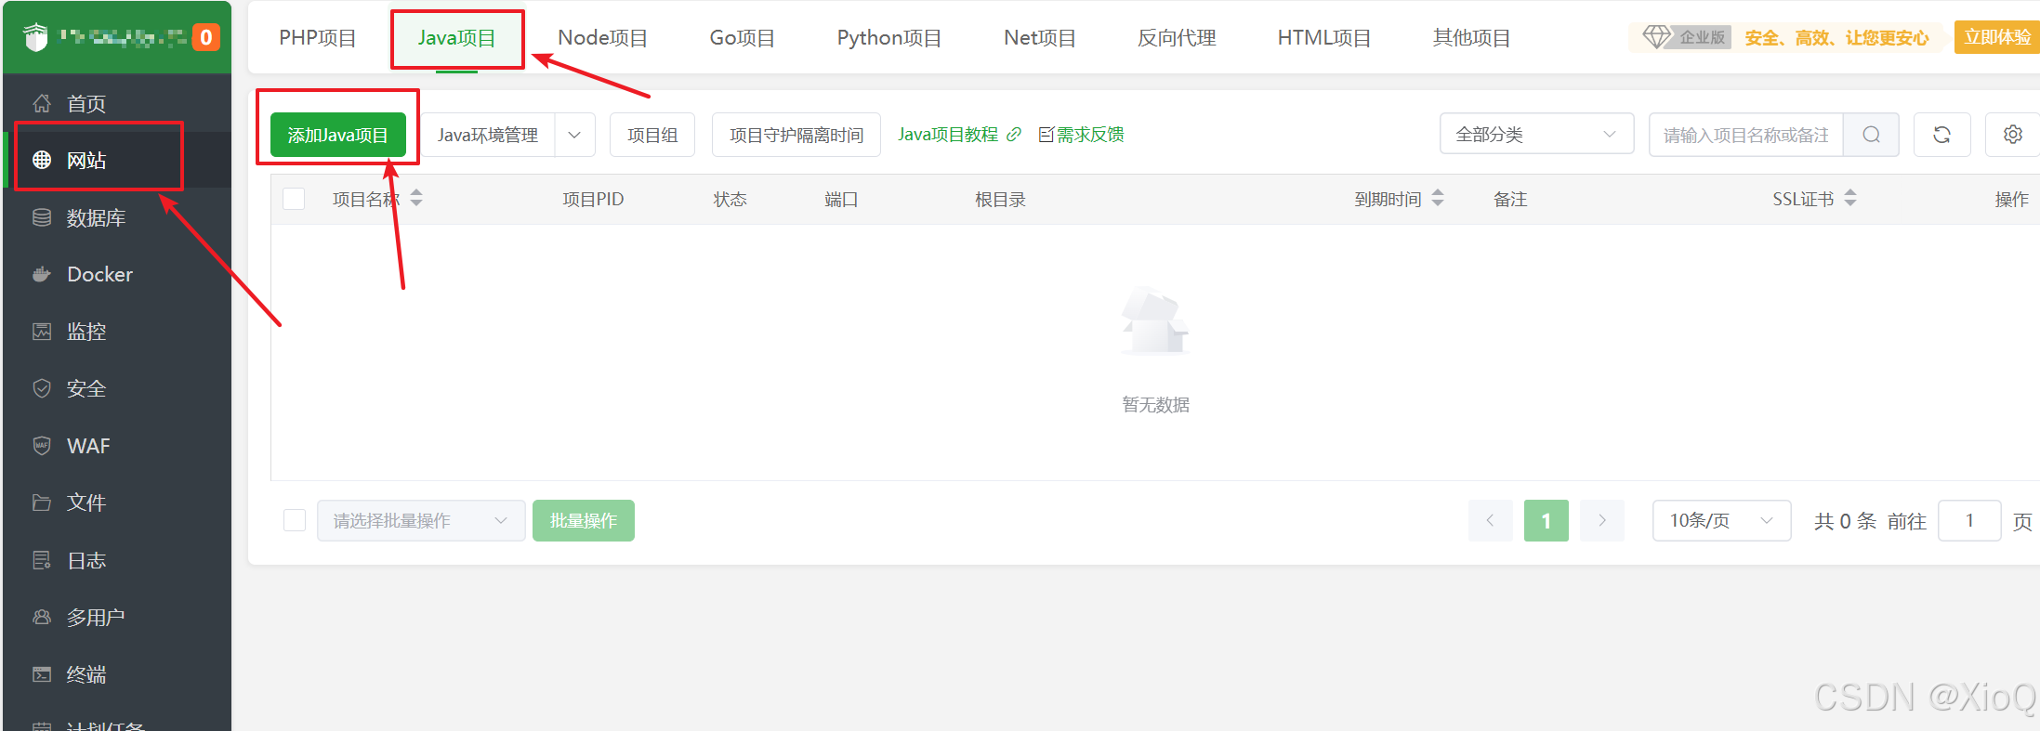Switch to the Java项目 tab
The image size is (2040, 731).
456,38
